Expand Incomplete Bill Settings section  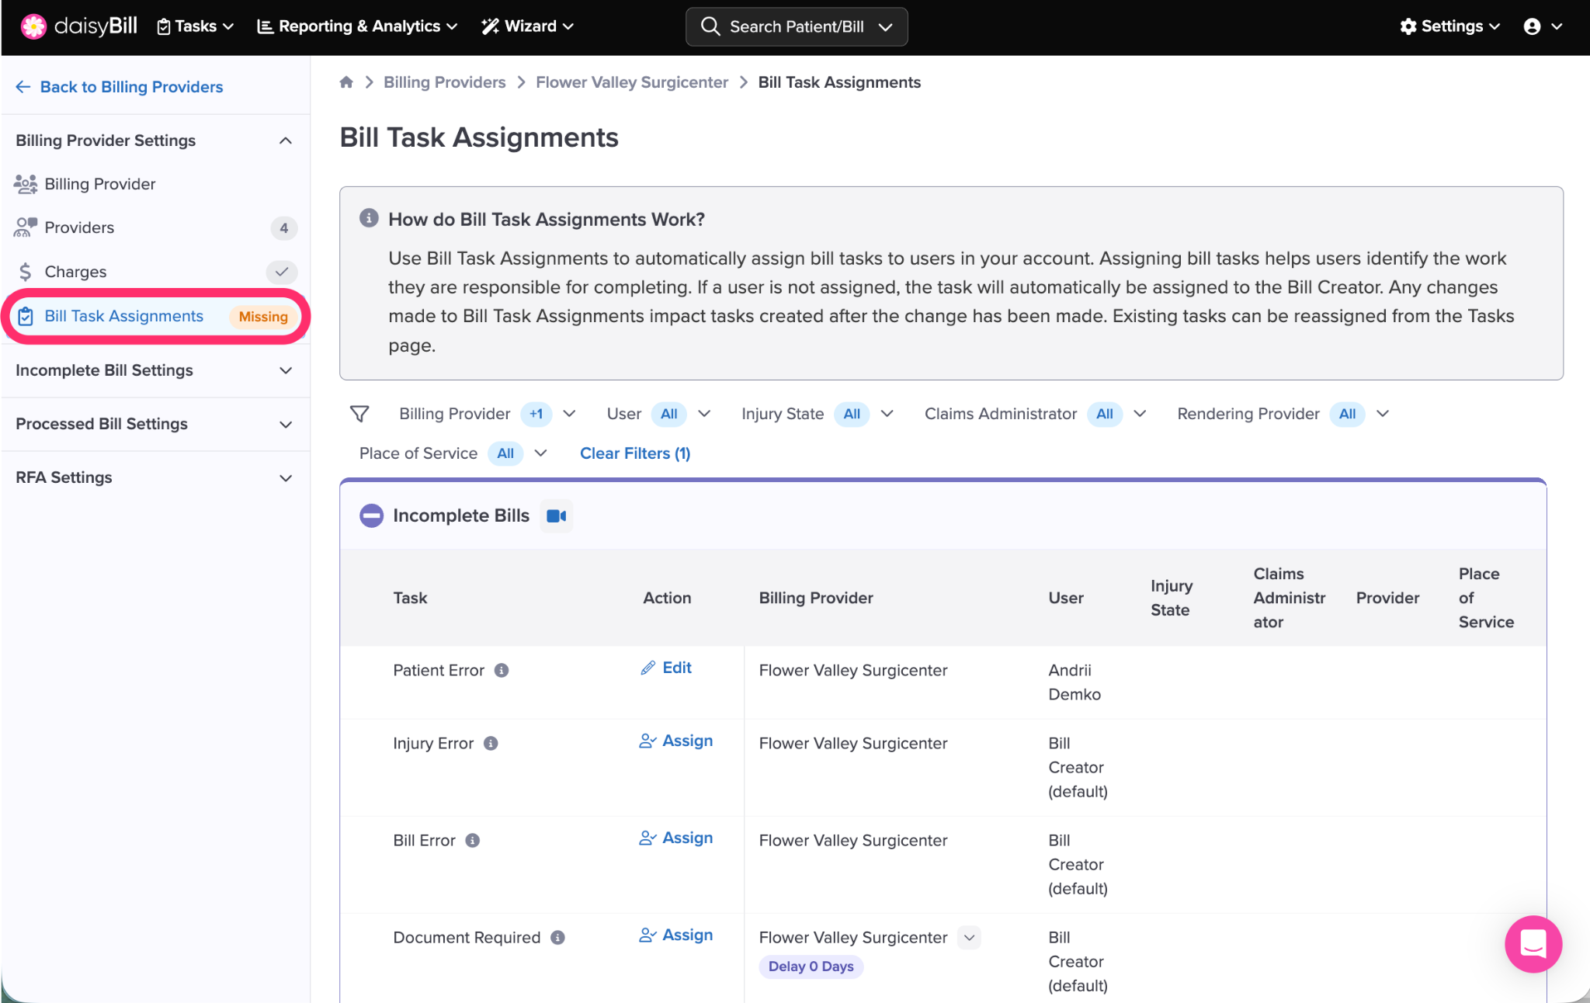click(x=286, y=371)
